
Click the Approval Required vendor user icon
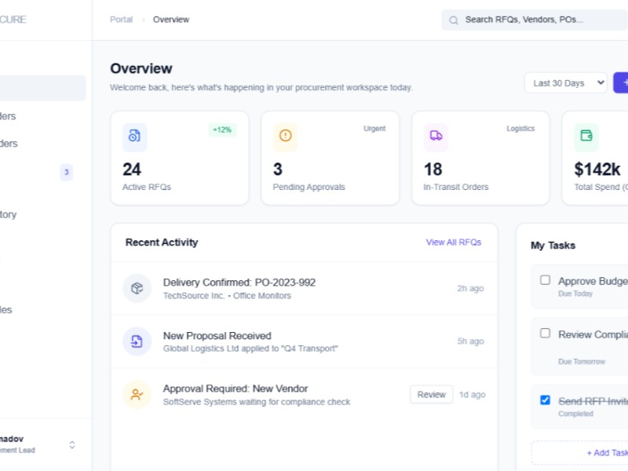(137, 395)
